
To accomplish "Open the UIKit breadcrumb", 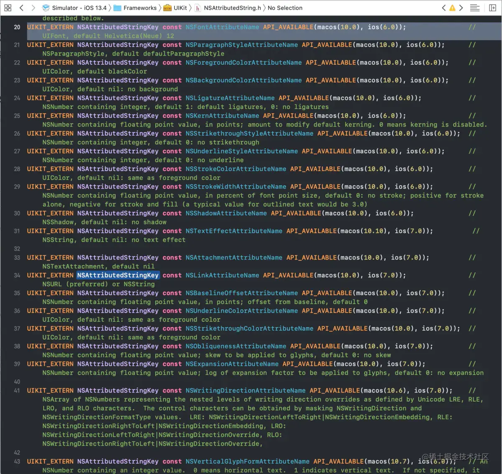I will coord(175,8).
